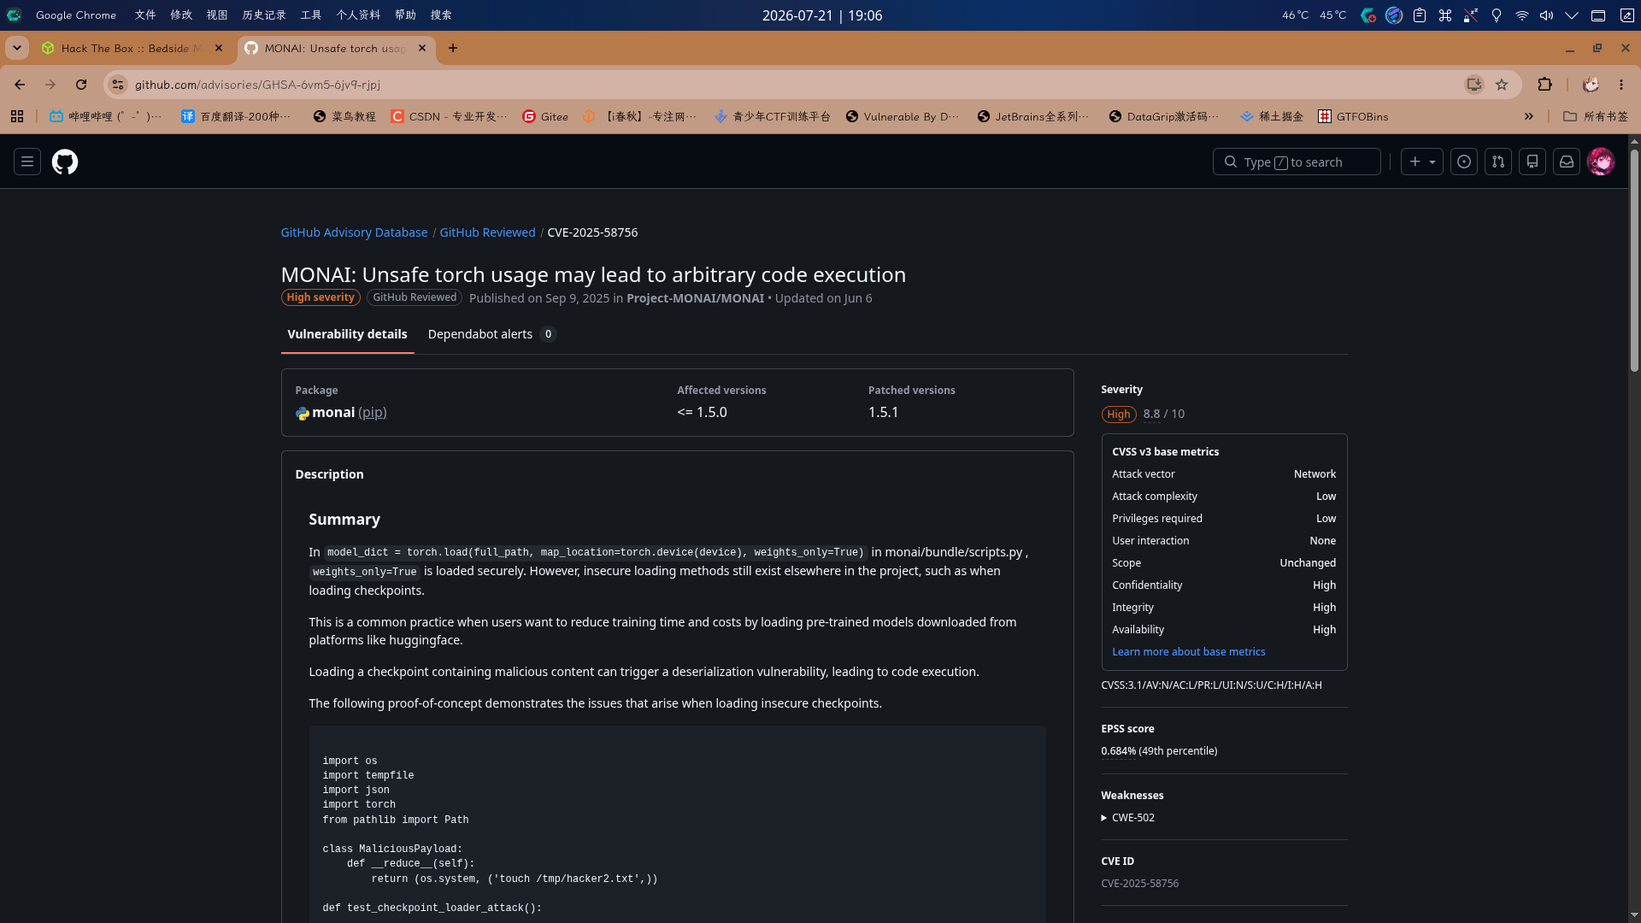The width and height of the screenshot is (1641, 923).
Task: Expand the Create new plus dropdown
Action: 1422,162
